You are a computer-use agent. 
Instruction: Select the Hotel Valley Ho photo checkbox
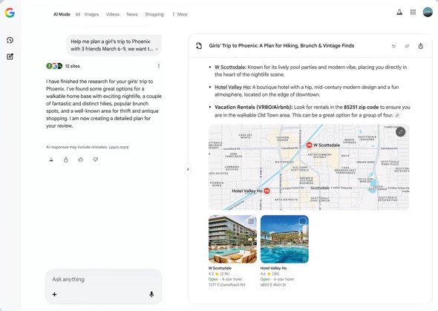coord(303,221)
